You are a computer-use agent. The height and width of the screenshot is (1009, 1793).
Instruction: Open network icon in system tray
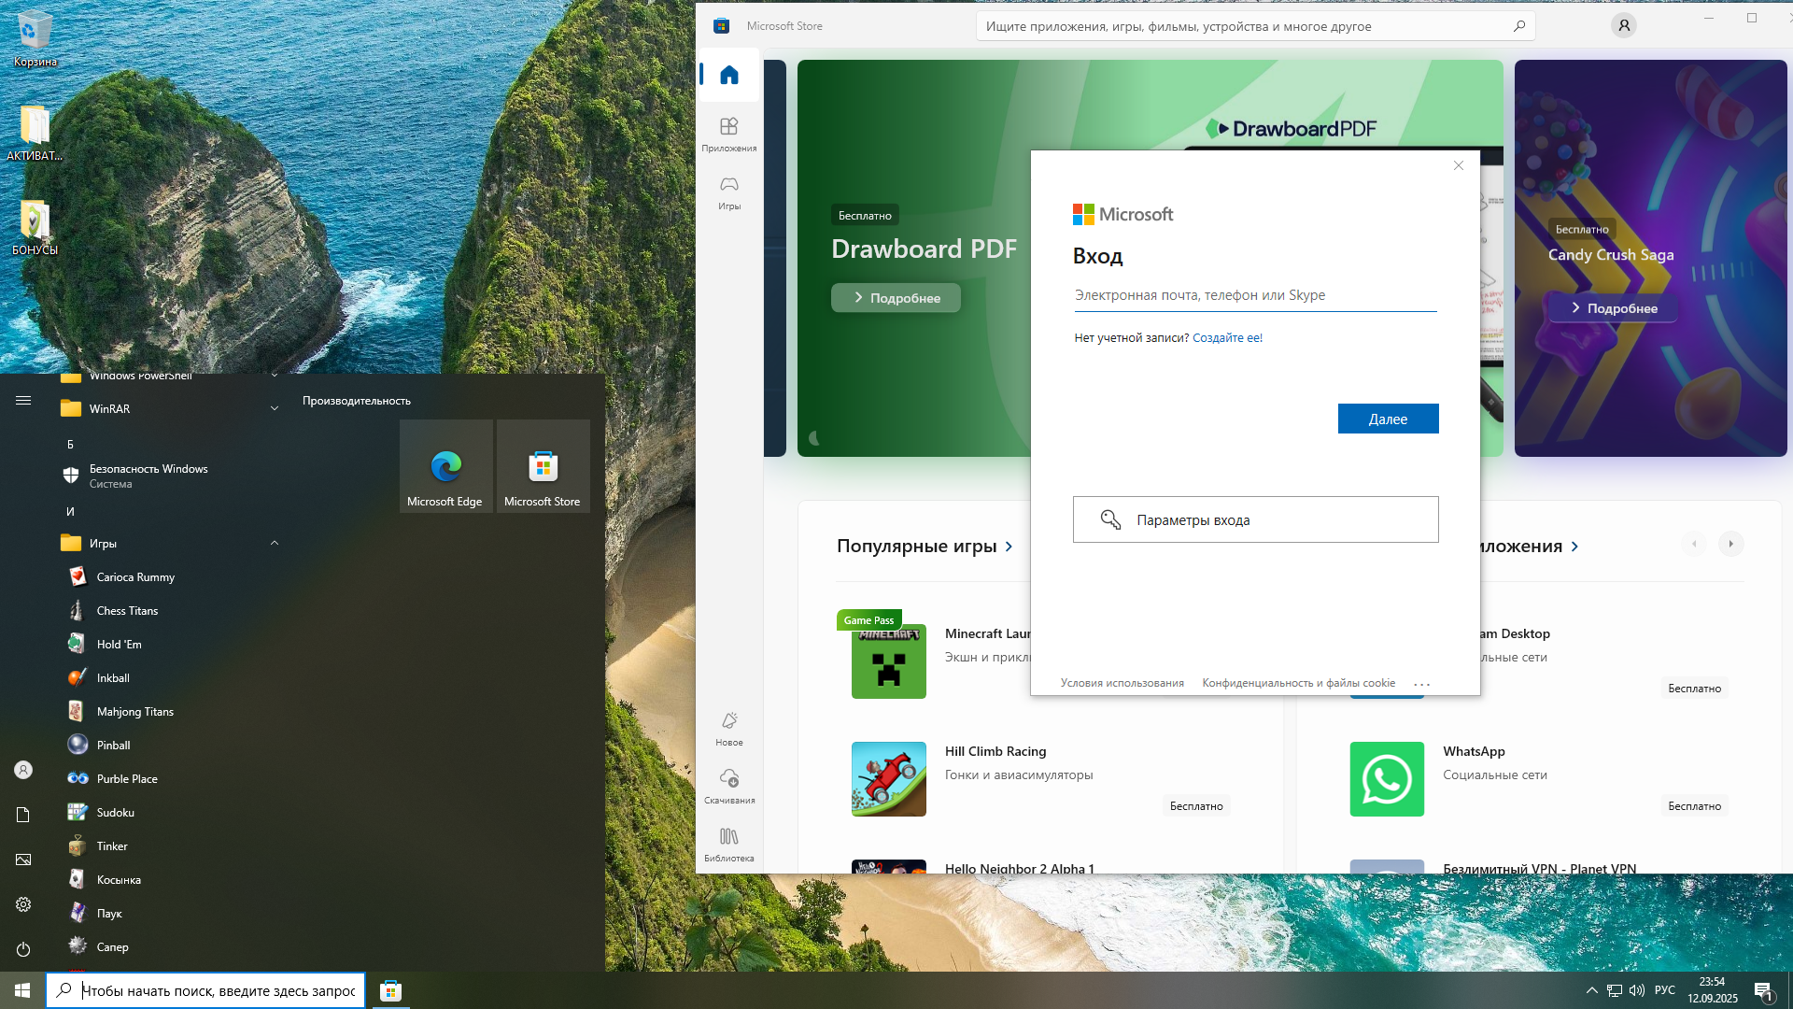(x=1614, y=990)
